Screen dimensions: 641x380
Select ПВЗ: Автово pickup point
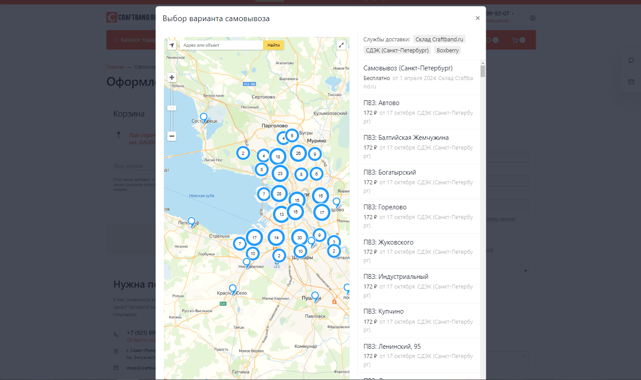[419, 112]
